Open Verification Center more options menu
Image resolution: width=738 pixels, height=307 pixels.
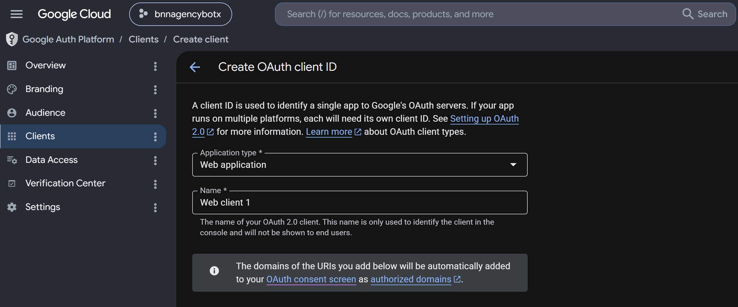155,184
